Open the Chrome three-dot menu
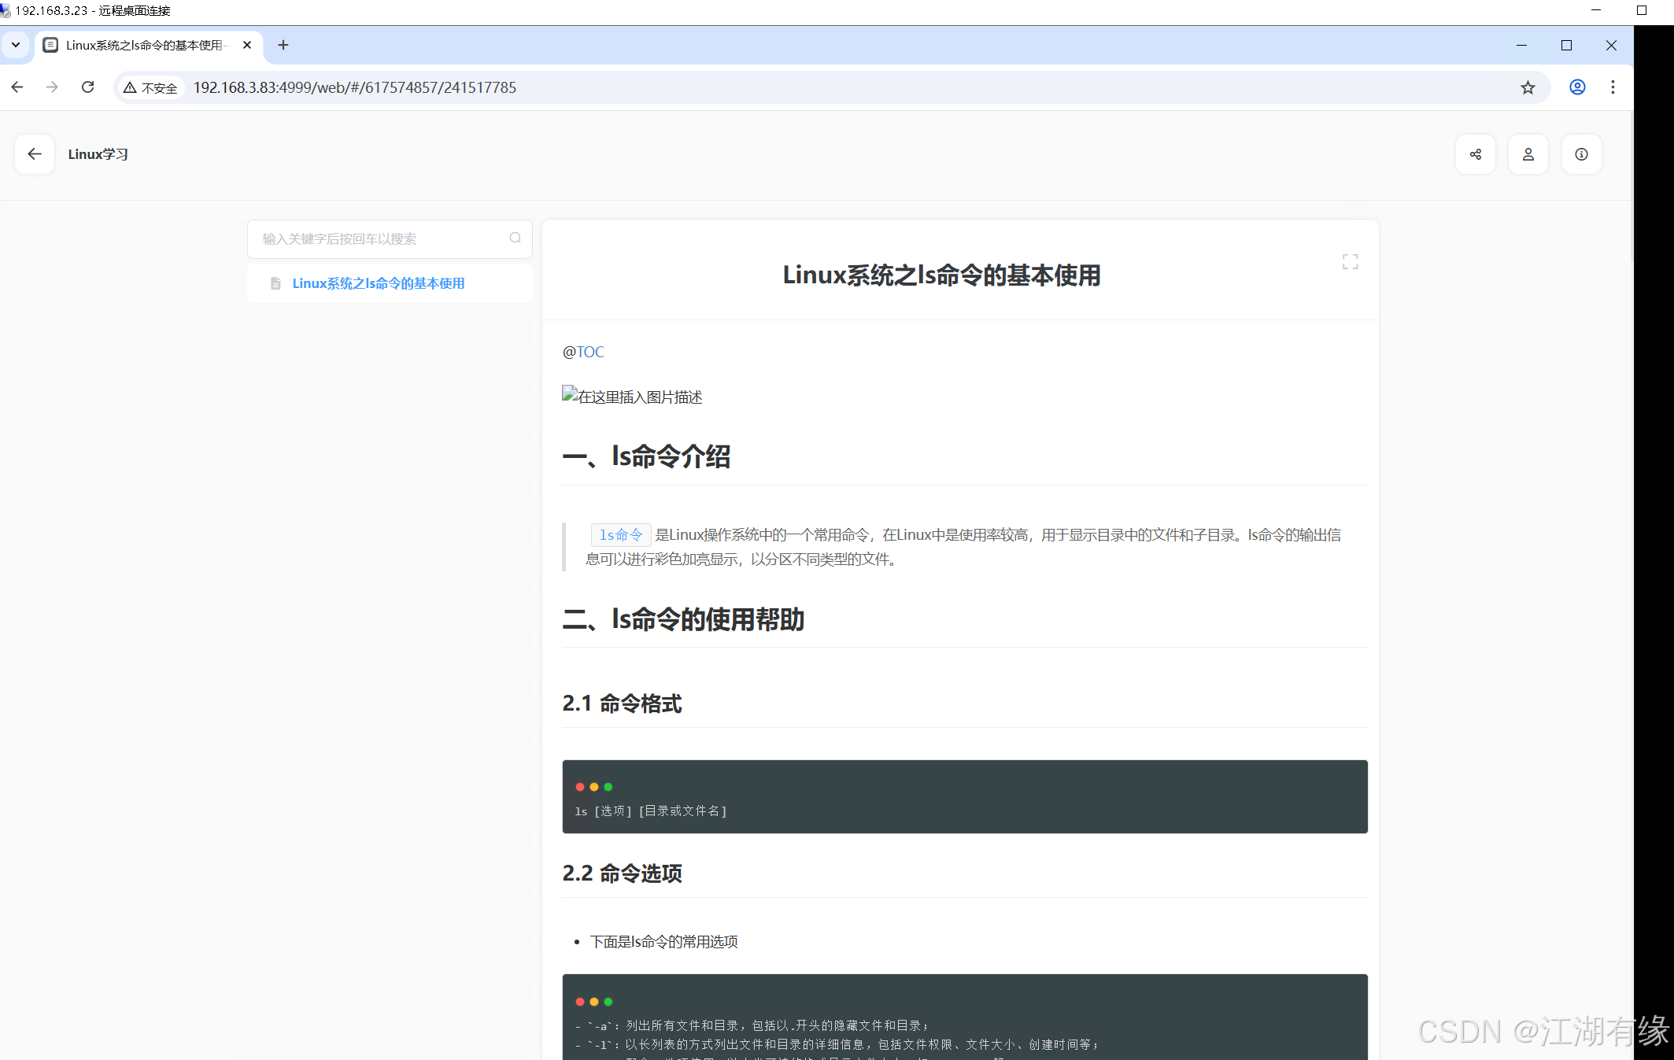 (x=1613, y=87)
